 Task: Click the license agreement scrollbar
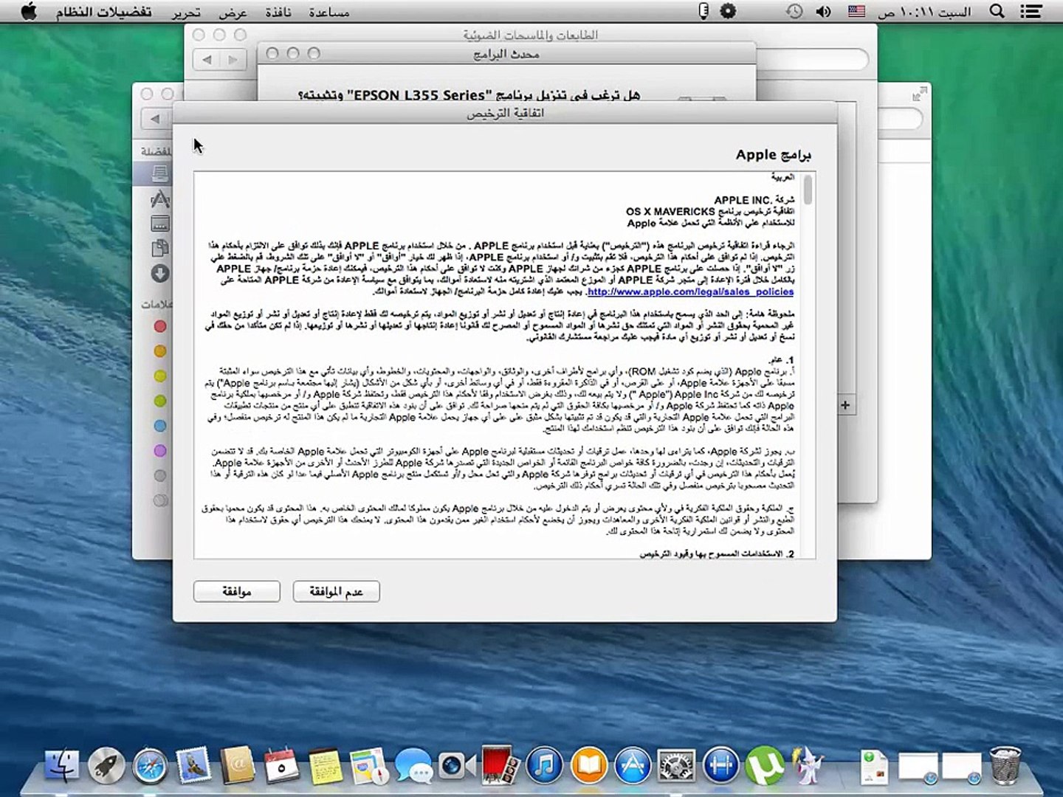[x=808, y=365]
